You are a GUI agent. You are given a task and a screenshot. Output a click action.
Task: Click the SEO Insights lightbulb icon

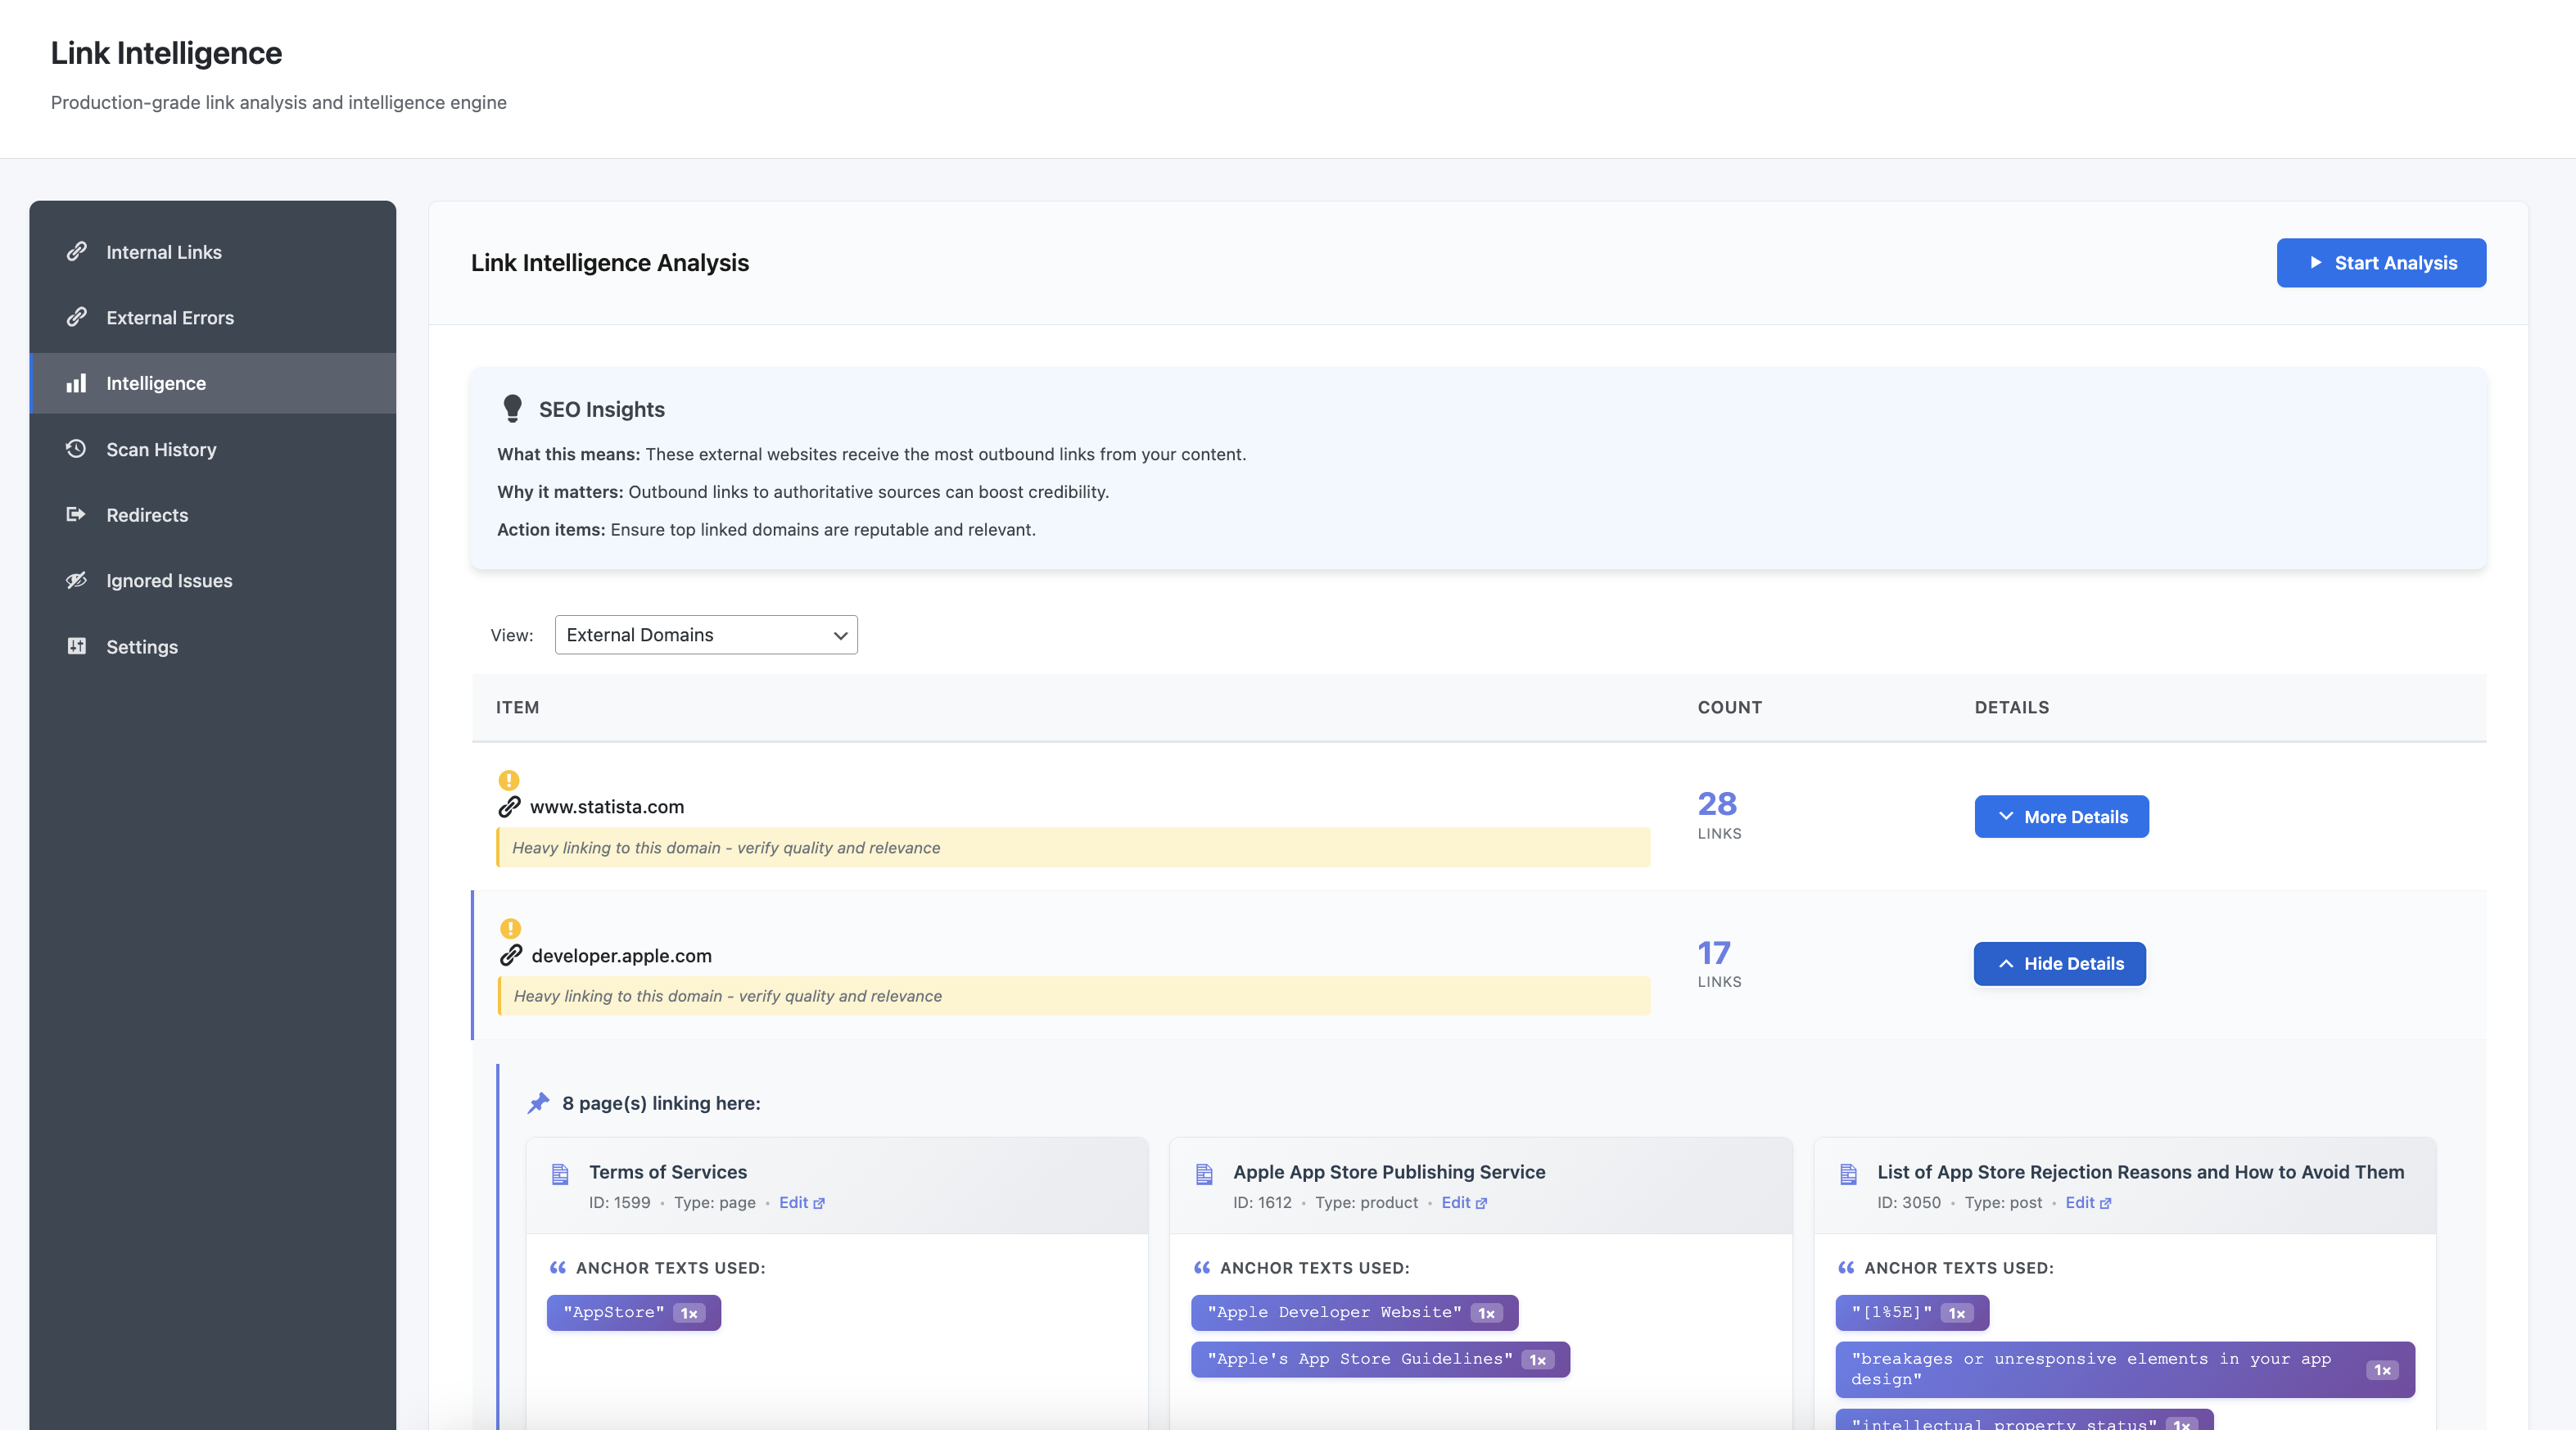(513, 408)
